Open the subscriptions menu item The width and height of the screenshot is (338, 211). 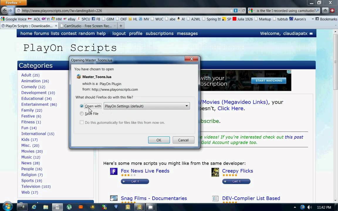click(160, 34)
